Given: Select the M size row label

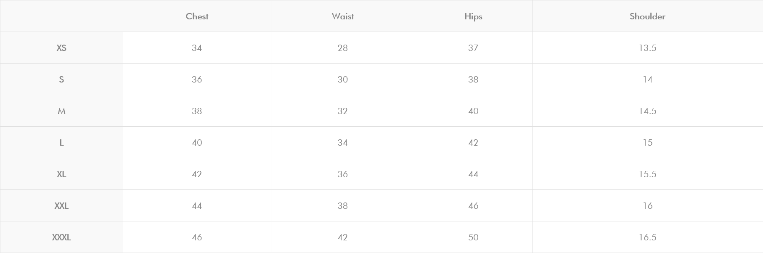Looking at the screenshot, I should [x=61, y=111].
